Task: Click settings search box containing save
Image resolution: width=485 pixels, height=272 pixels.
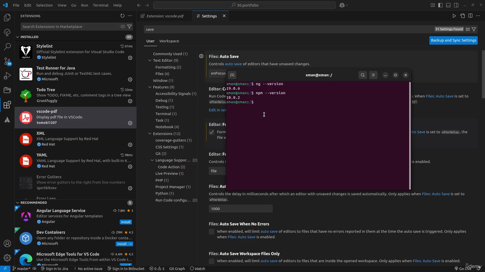Action: pyautogui.click(x=288, y=29)
